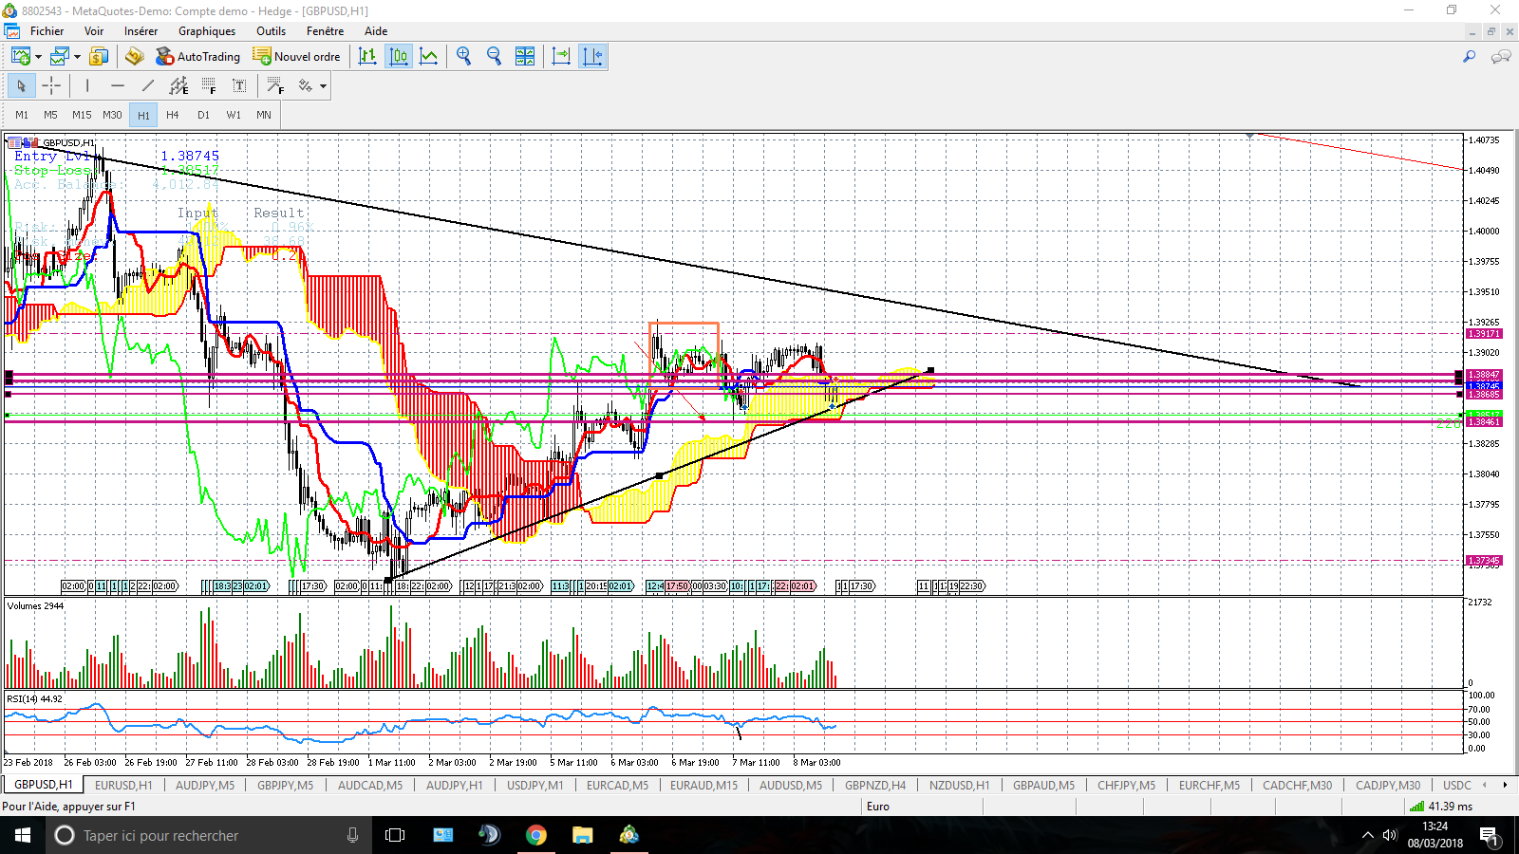Select the candlestick chart icon
The width and height of the screenshot is (1519, 854).
click(x=399, y=57)
